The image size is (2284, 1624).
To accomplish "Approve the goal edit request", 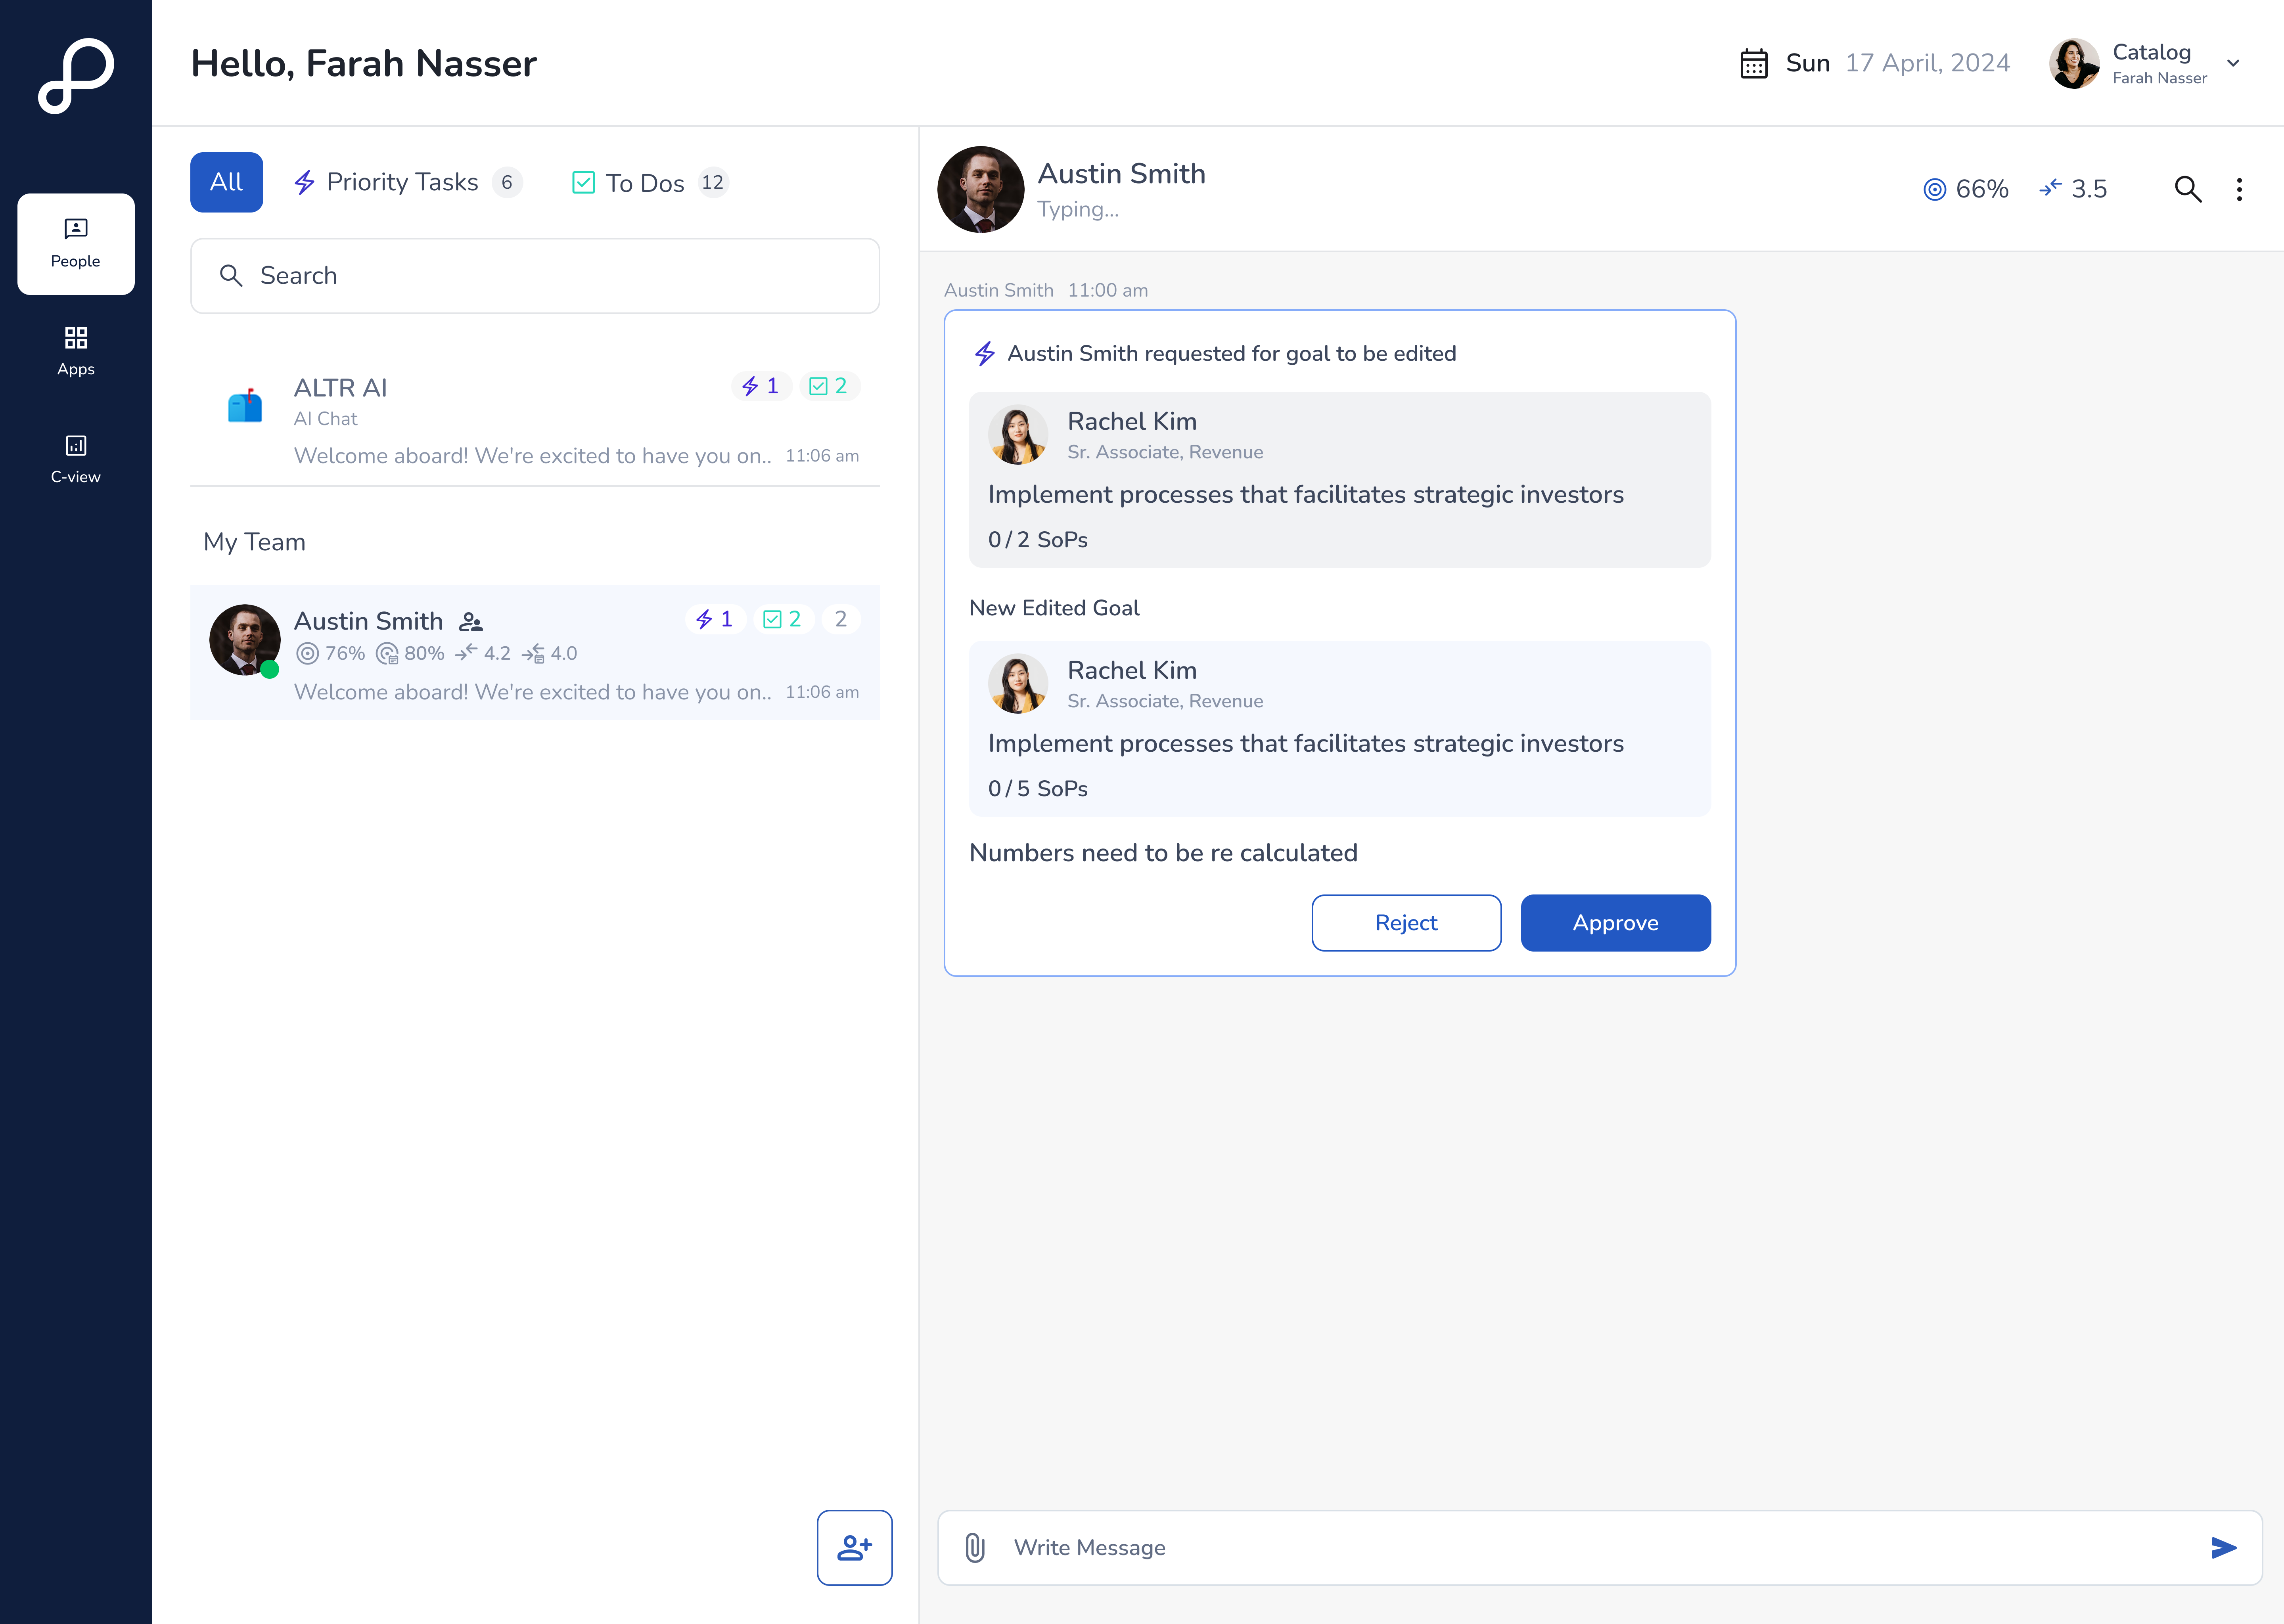I will click(1615, 922).
